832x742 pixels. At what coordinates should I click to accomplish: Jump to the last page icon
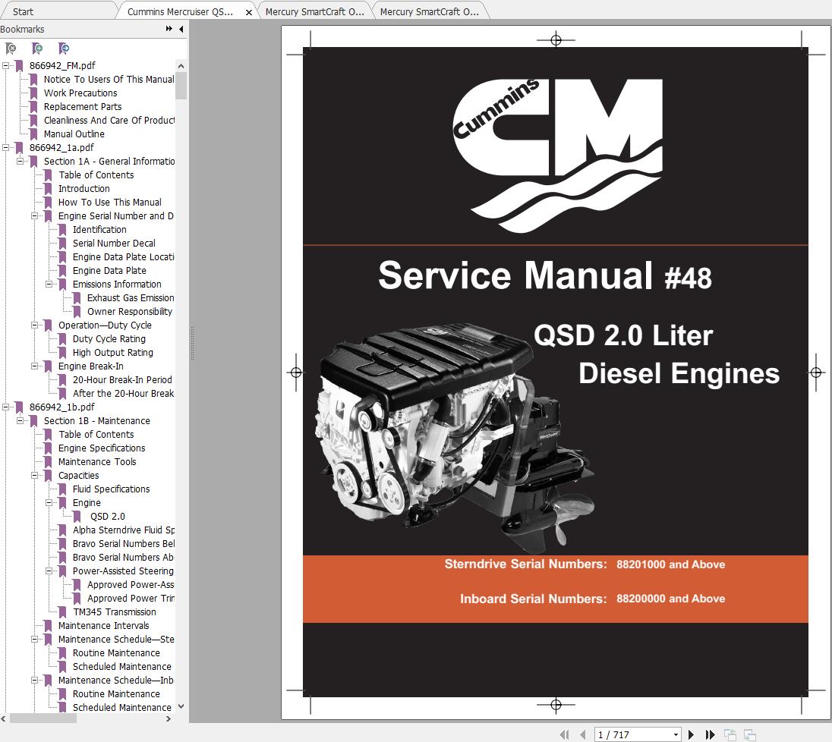pos(710,734)
